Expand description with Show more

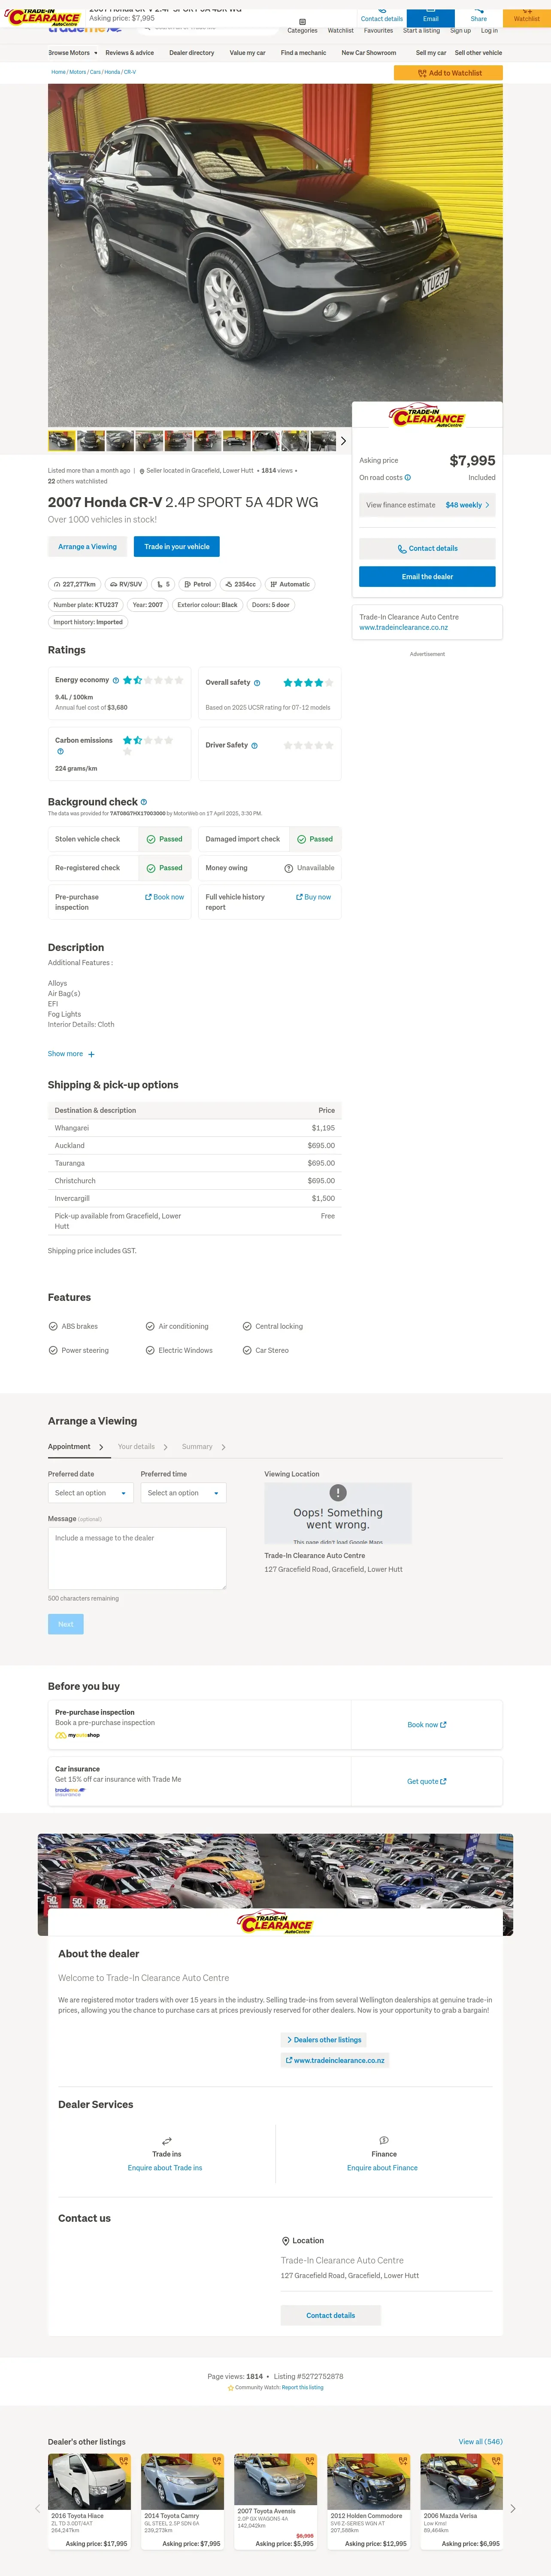(x=71, y=1054)
